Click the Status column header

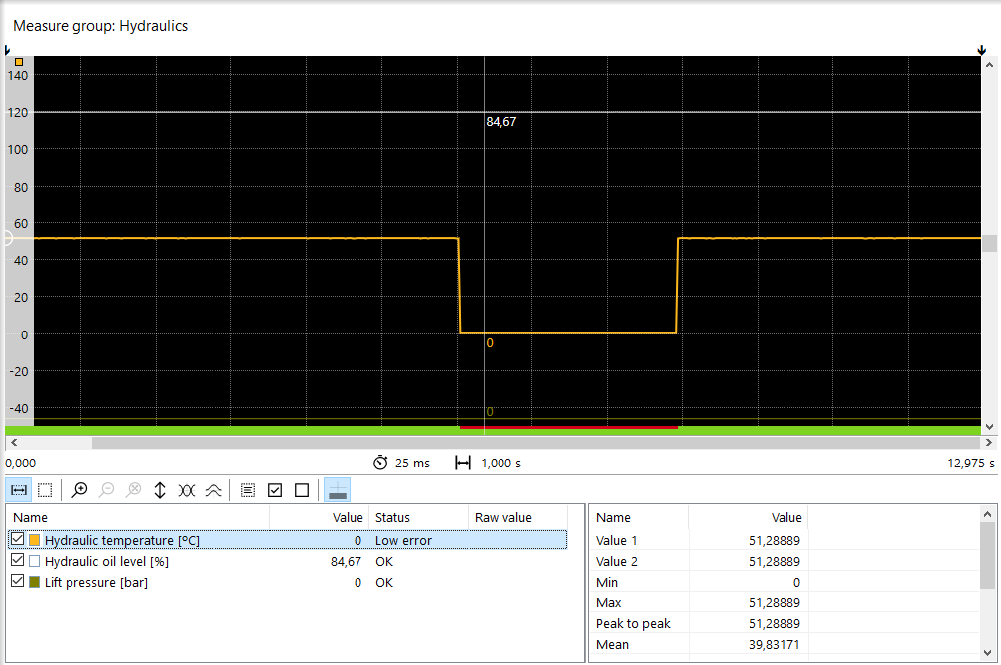tap(419, 517)
